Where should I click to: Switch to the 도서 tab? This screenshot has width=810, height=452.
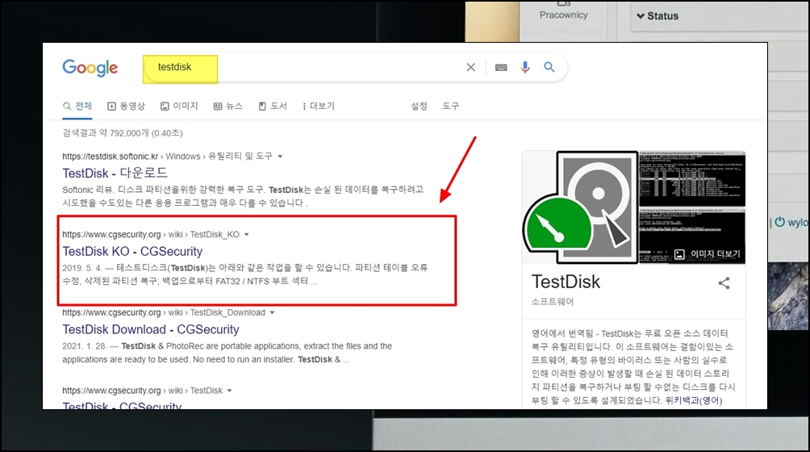(x=273, y=106)
